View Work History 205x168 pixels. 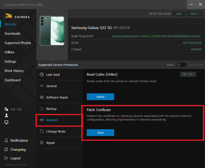pyautogui.click(x=14, y=71)
